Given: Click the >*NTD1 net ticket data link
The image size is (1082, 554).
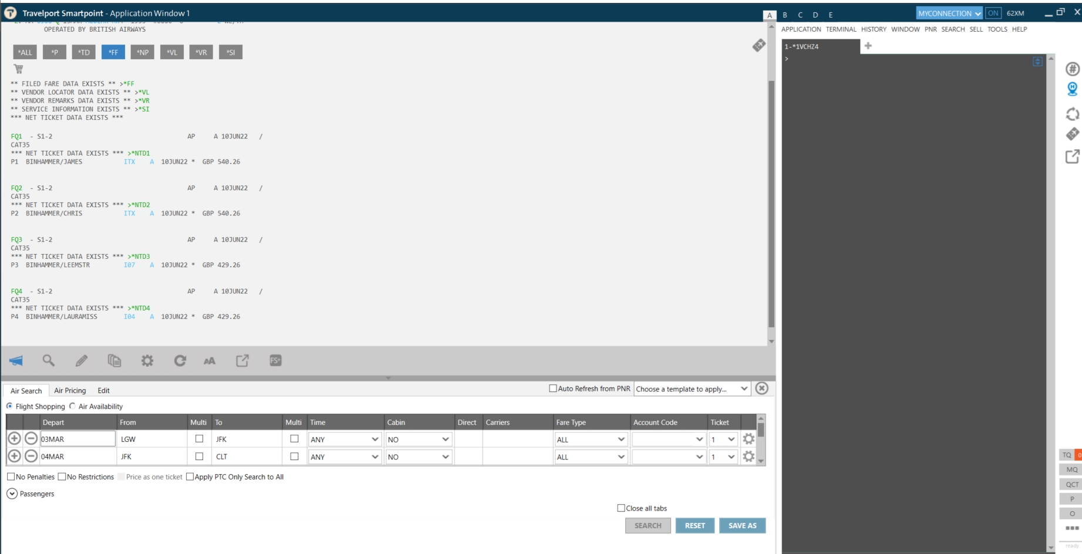Looking at the screenshot, I should pos(139,153).
